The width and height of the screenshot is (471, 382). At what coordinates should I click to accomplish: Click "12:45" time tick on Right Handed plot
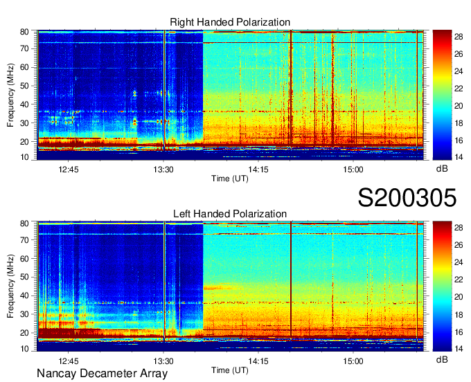[x=69, y=170]
